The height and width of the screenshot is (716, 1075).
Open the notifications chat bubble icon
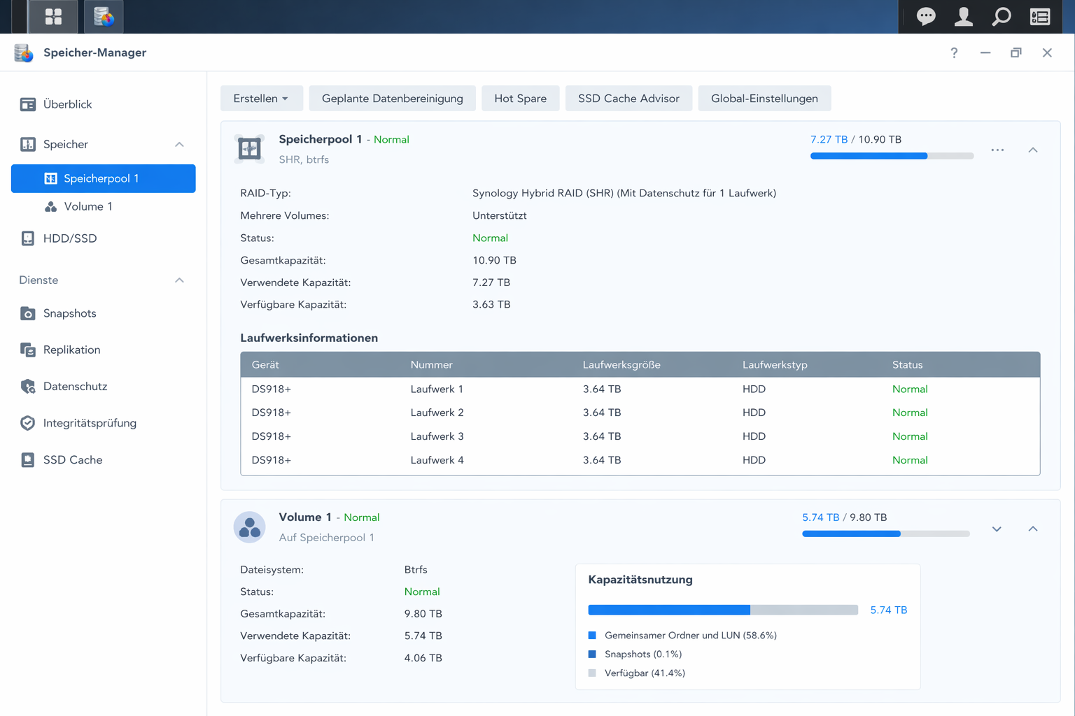click(926, 17)
